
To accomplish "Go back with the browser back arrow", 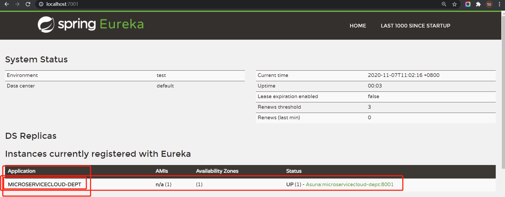I will [7, 4].
